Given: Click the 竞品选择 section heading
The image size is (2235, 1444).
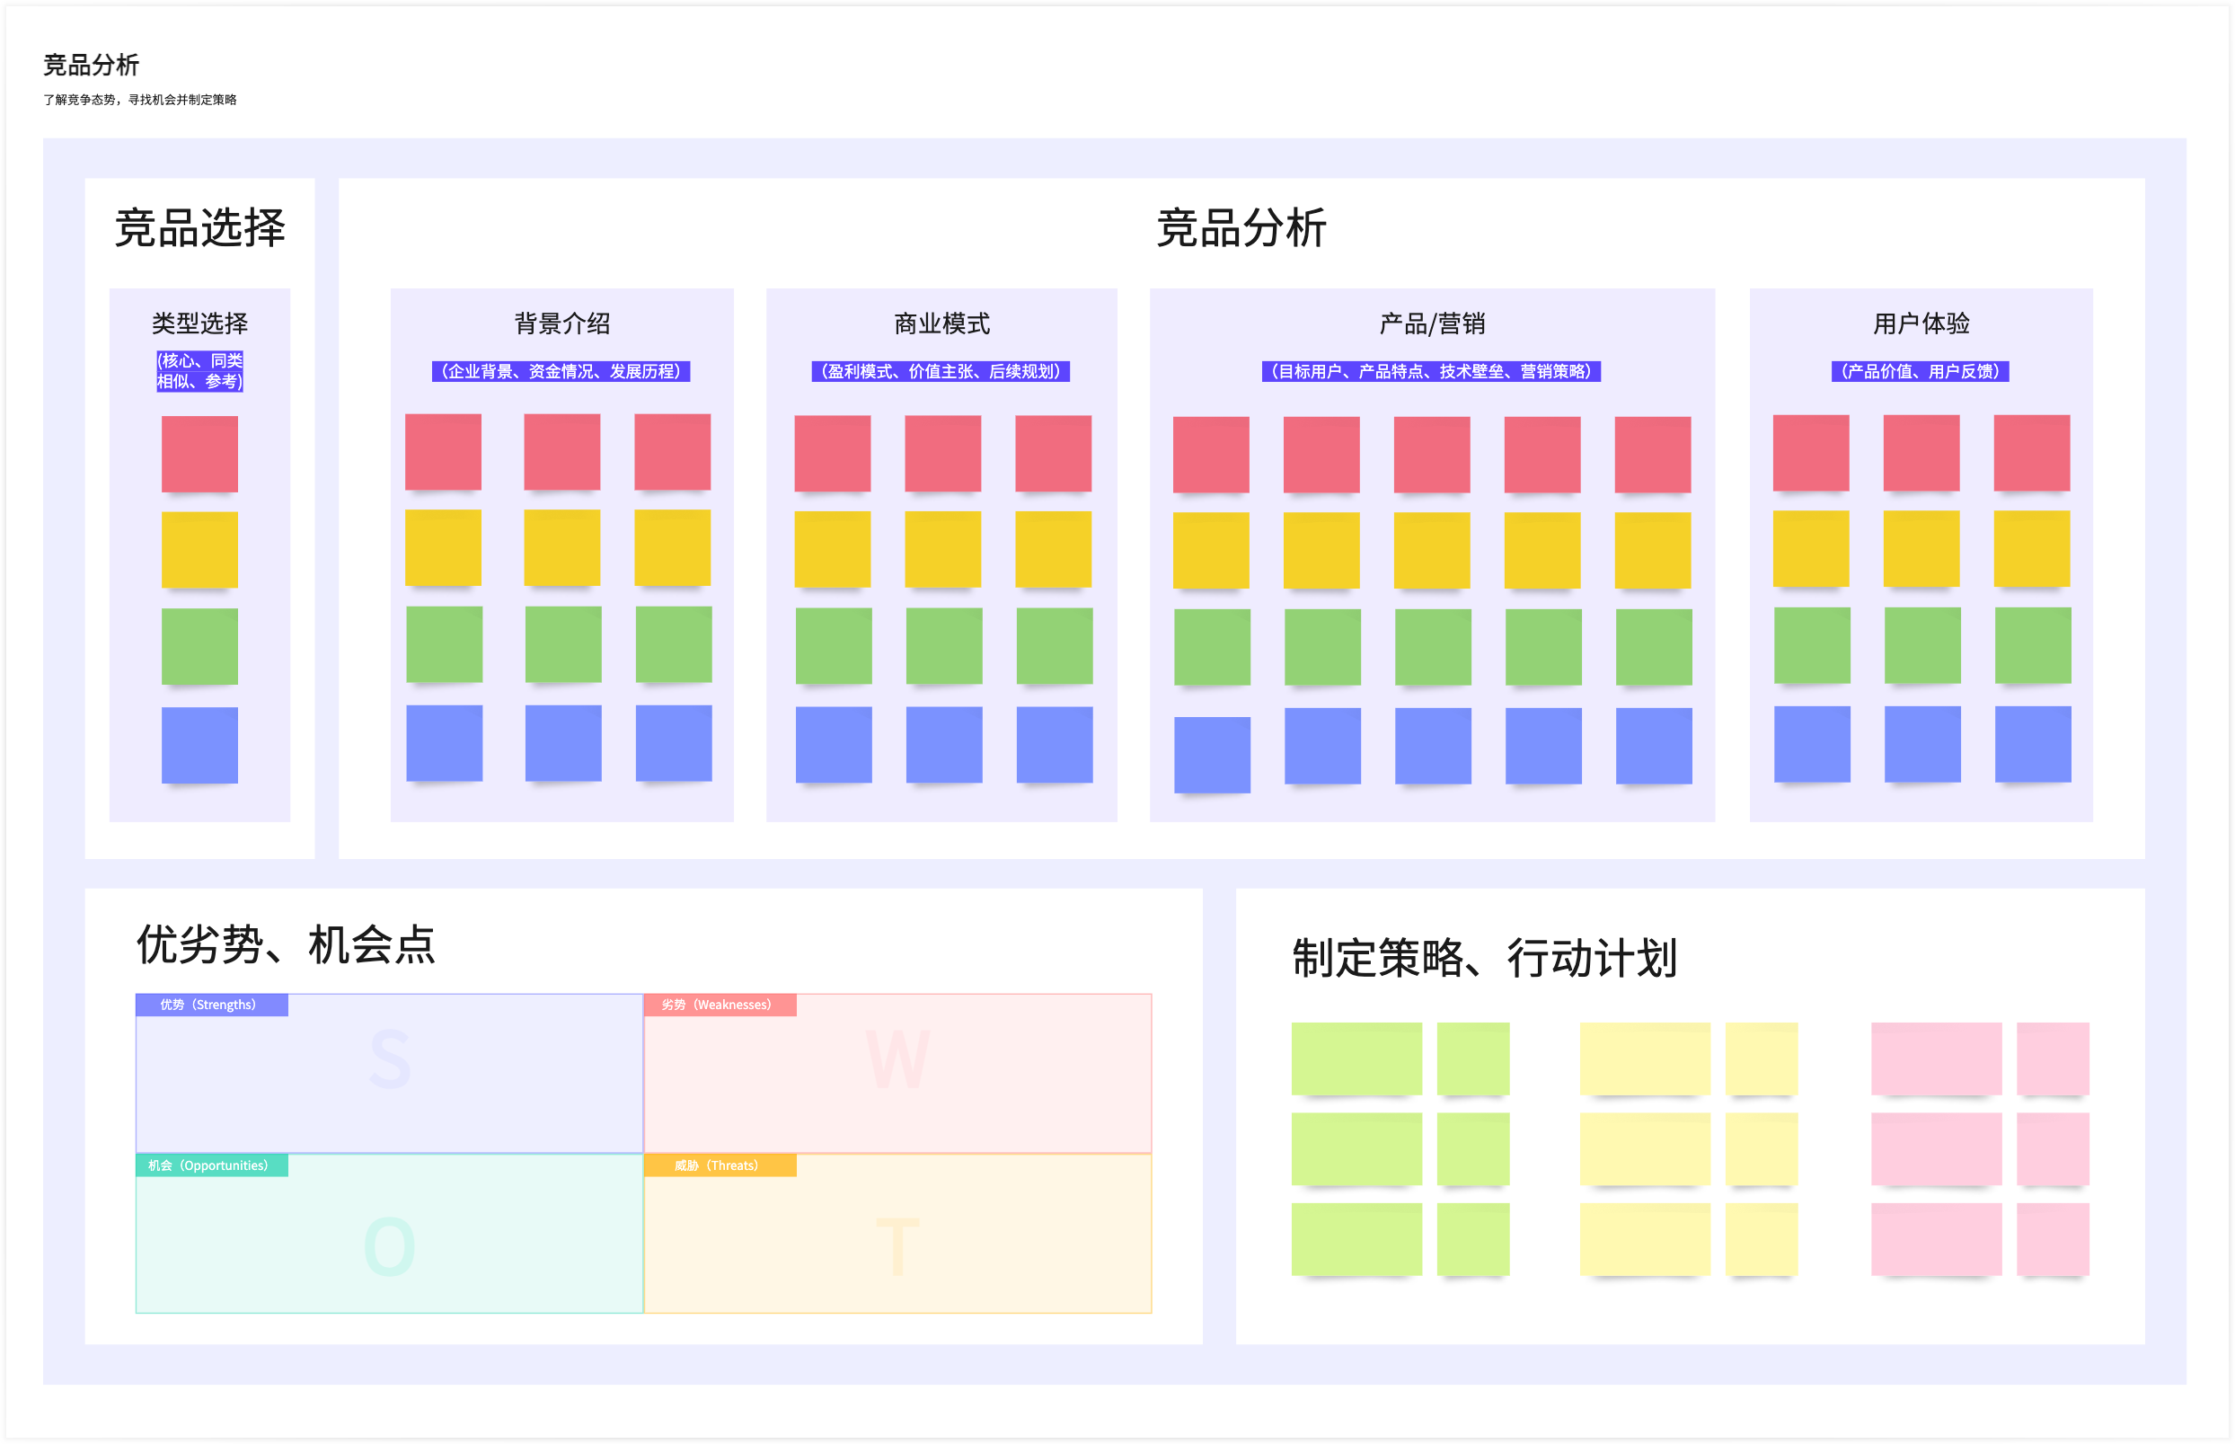Looking at the screenshot, I should pos(199,228).
